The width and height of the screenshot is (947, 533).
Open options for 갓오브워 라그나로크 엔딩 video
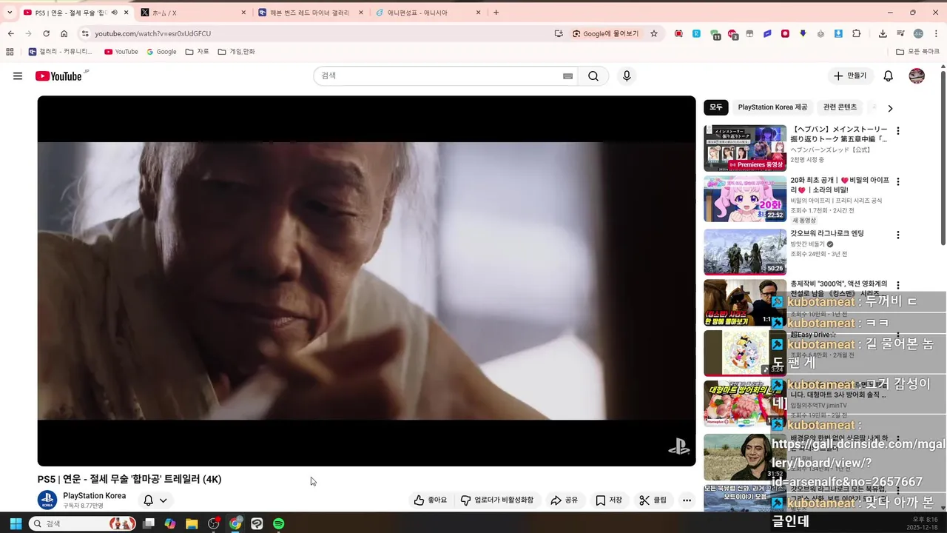coord(898,235)
